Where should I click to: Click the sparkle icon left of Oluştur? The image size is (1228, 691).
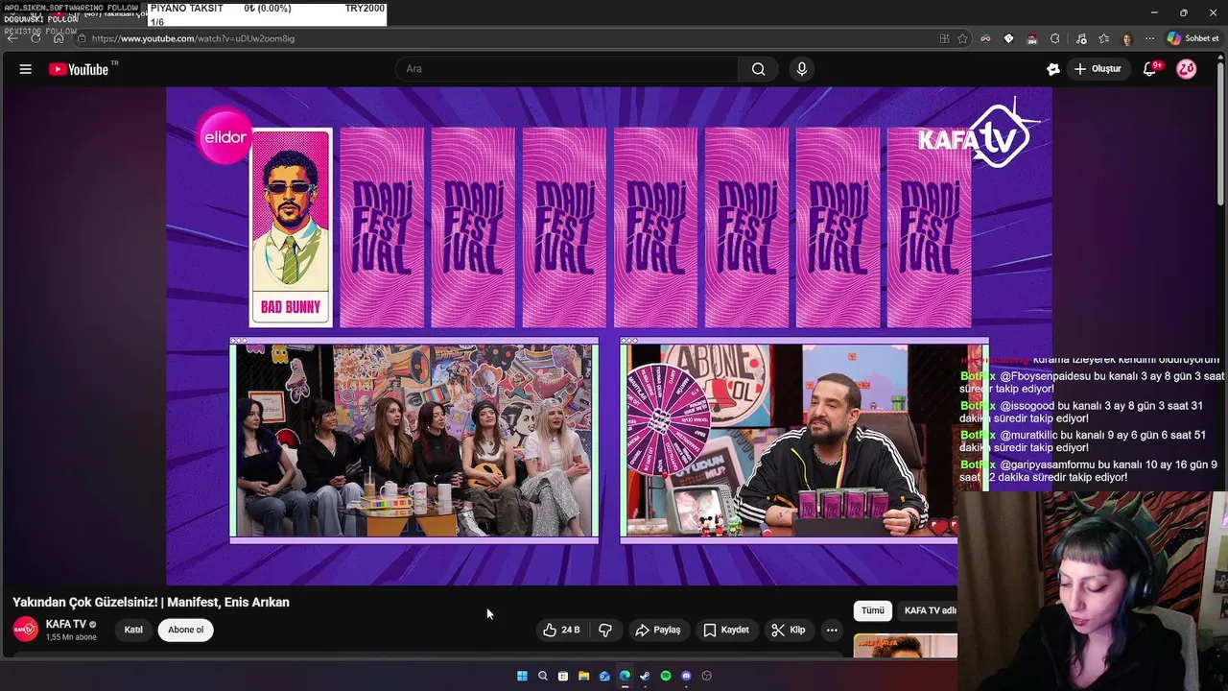1053,69
